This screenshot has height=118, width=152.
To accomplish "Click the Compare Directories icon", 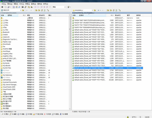I will click(x=14, y=7).
